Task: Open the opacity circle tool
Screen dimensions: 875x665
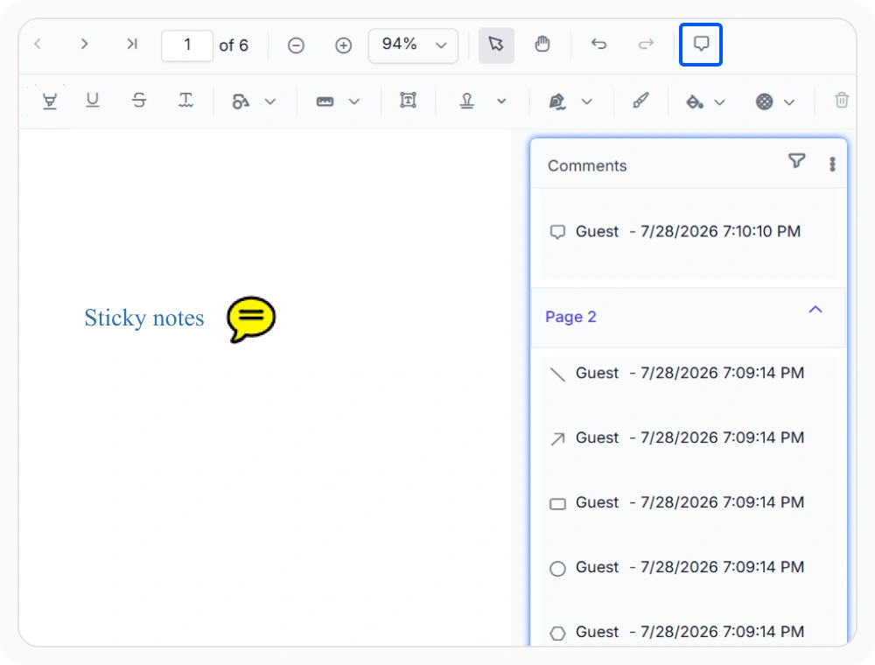Action: (x=765, y=101)
